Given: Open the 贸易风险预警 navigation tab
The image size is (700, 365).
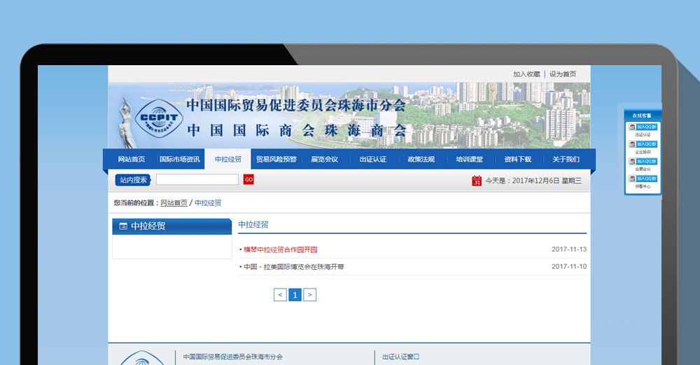Looking at the screenshot, I should pos(276,159).
